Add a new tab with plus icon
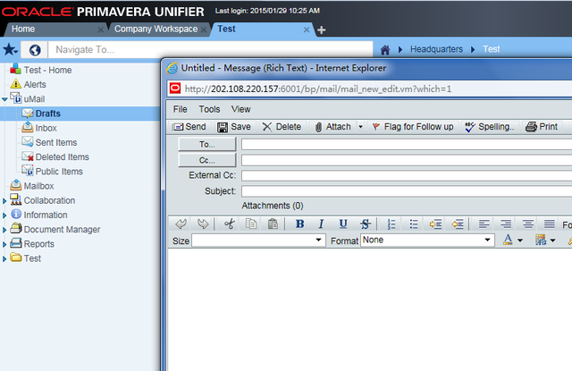572x371 pixels. [x=321, y=30]
